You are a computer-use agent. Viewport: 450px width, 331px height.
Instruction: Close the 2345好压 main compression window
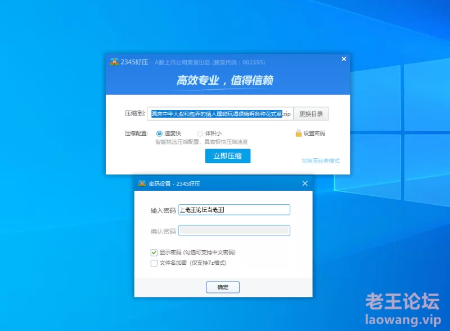(344, 59)
